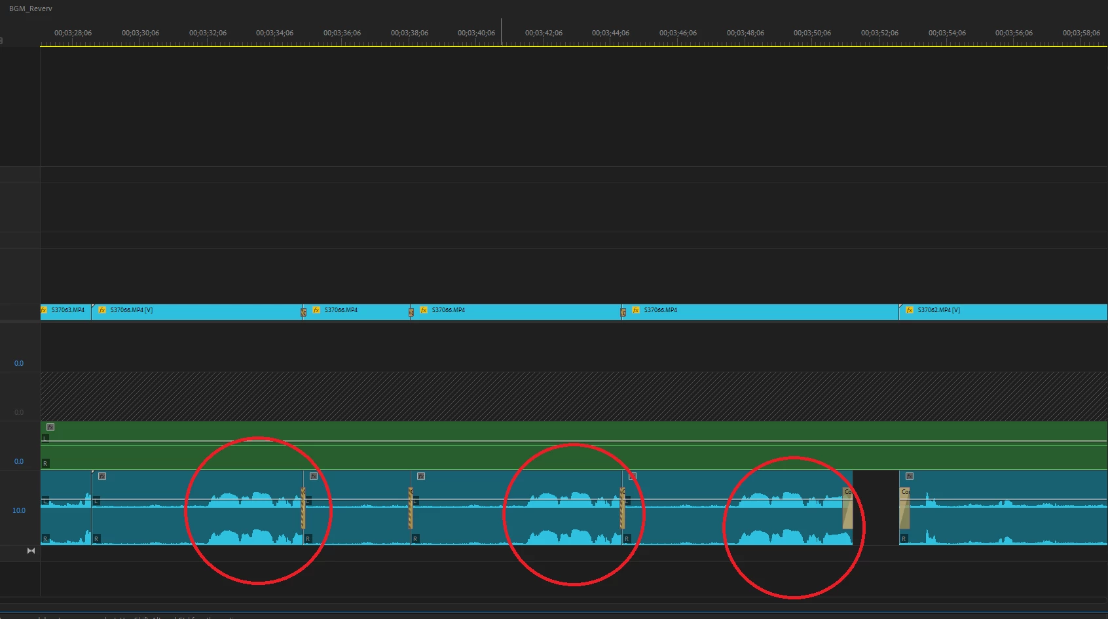
Task: Click fx badge of S37066.MP4 clip starting after 00;03;38;06
Action: tap(424, 310)
